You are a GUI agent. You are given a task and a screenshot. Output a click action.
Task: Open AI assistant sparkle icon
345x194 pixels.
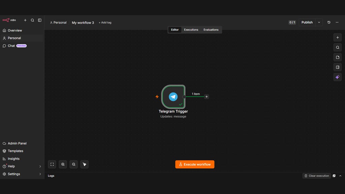(x=338, y=77)
